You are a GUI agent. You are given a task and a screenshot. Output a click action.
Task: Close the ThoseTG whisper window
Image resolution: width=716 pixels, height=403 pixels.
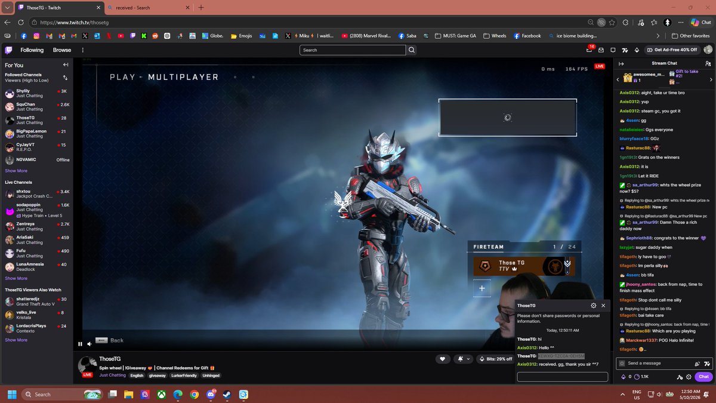coord(603,305)
